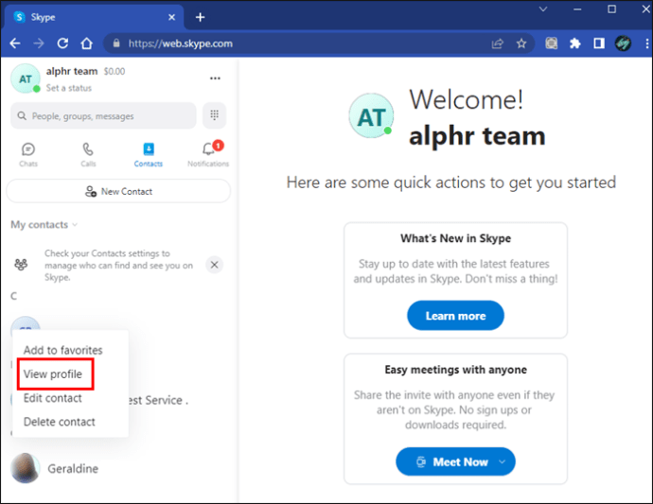Click the Skype tab title
Viewport: 653px width, 504px height.
click(x=43, y=17)
